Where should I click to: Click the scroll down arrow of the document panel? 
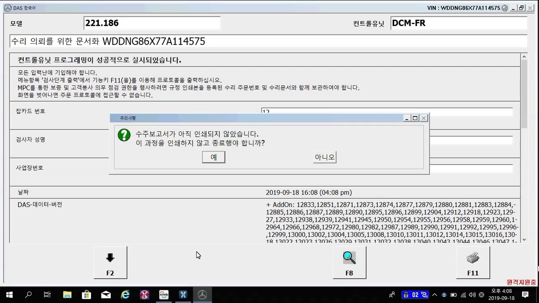[x=524, y=239]
